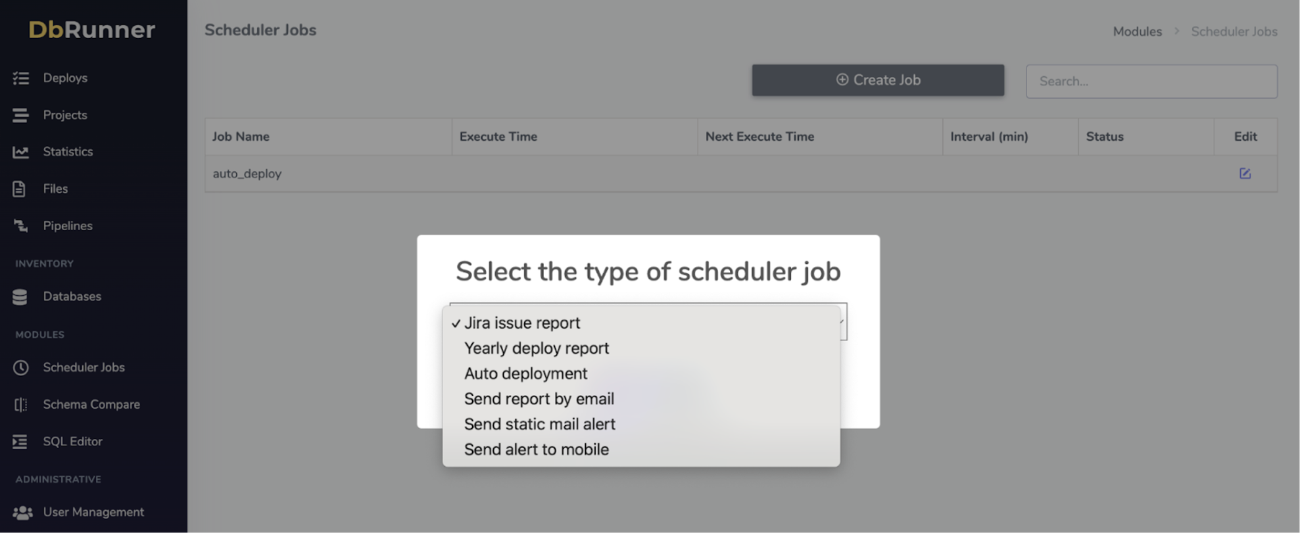Viewport: 1302px width, 535px height.
Task: Select Send report by email option
Action: [539, 399]
